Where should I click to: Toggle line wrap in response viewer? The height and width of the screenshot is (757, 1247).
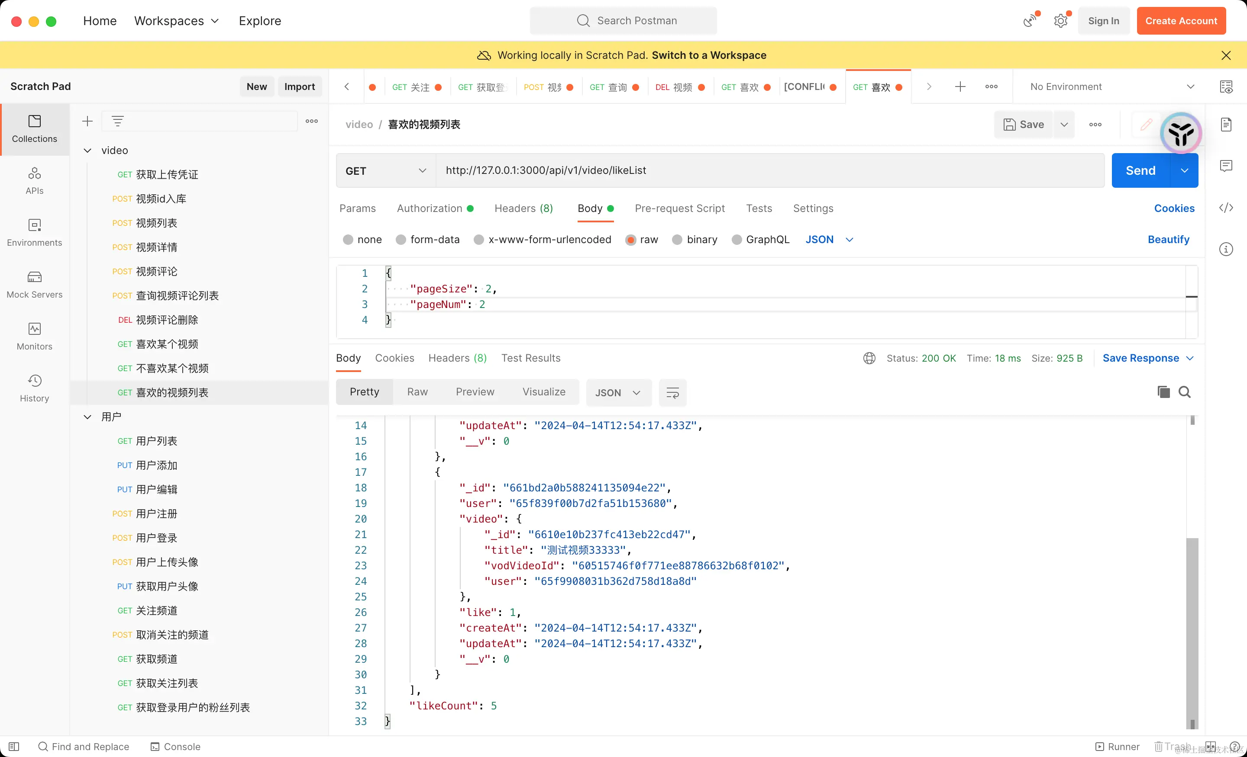(x=672, y=392)
